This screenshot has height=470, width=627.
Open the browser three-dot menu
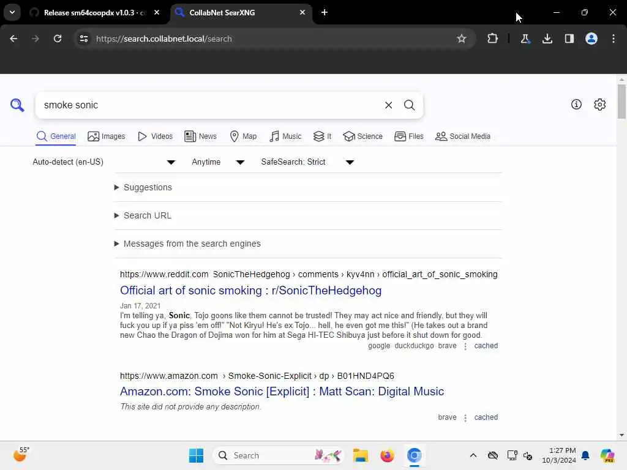[614, 39]
